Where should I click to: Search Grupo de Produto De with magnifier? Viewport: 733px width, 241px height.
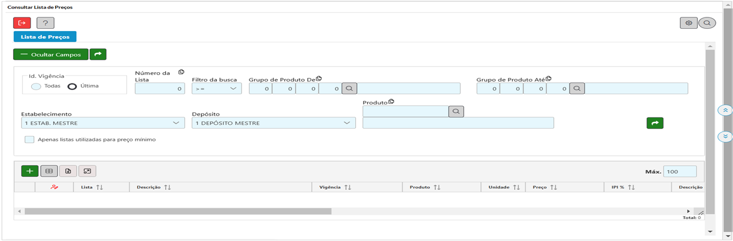tap(350, 89)
